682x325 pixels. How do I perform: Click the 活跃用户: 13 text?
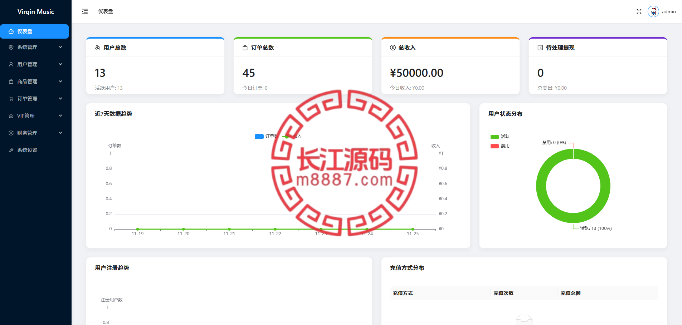click(x=109, y=88)
